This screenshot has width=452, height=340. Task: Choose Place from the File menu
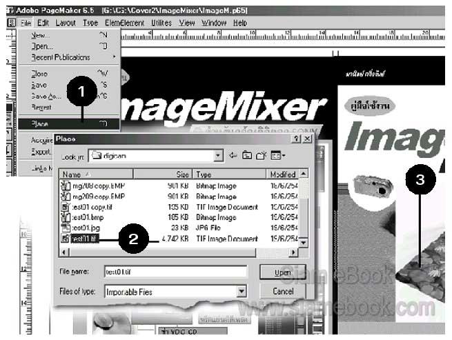(69, 124)
